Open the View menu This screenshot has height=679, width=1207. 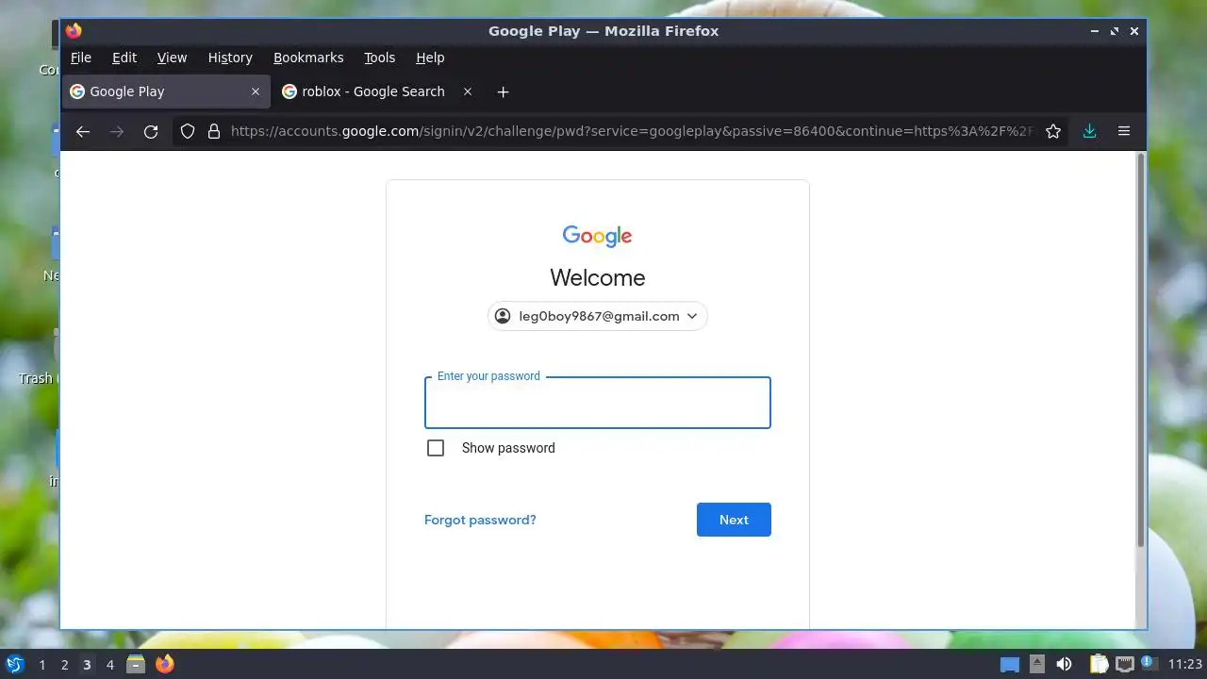click(172, 58)
